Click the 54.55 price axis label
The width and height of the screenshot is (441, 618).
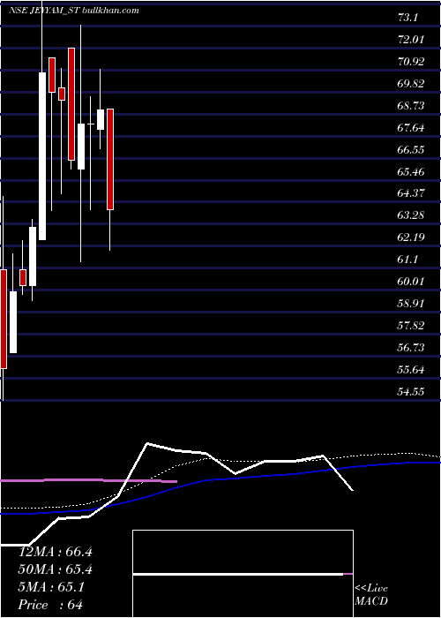pyautogui.click(x=411, y=392)
